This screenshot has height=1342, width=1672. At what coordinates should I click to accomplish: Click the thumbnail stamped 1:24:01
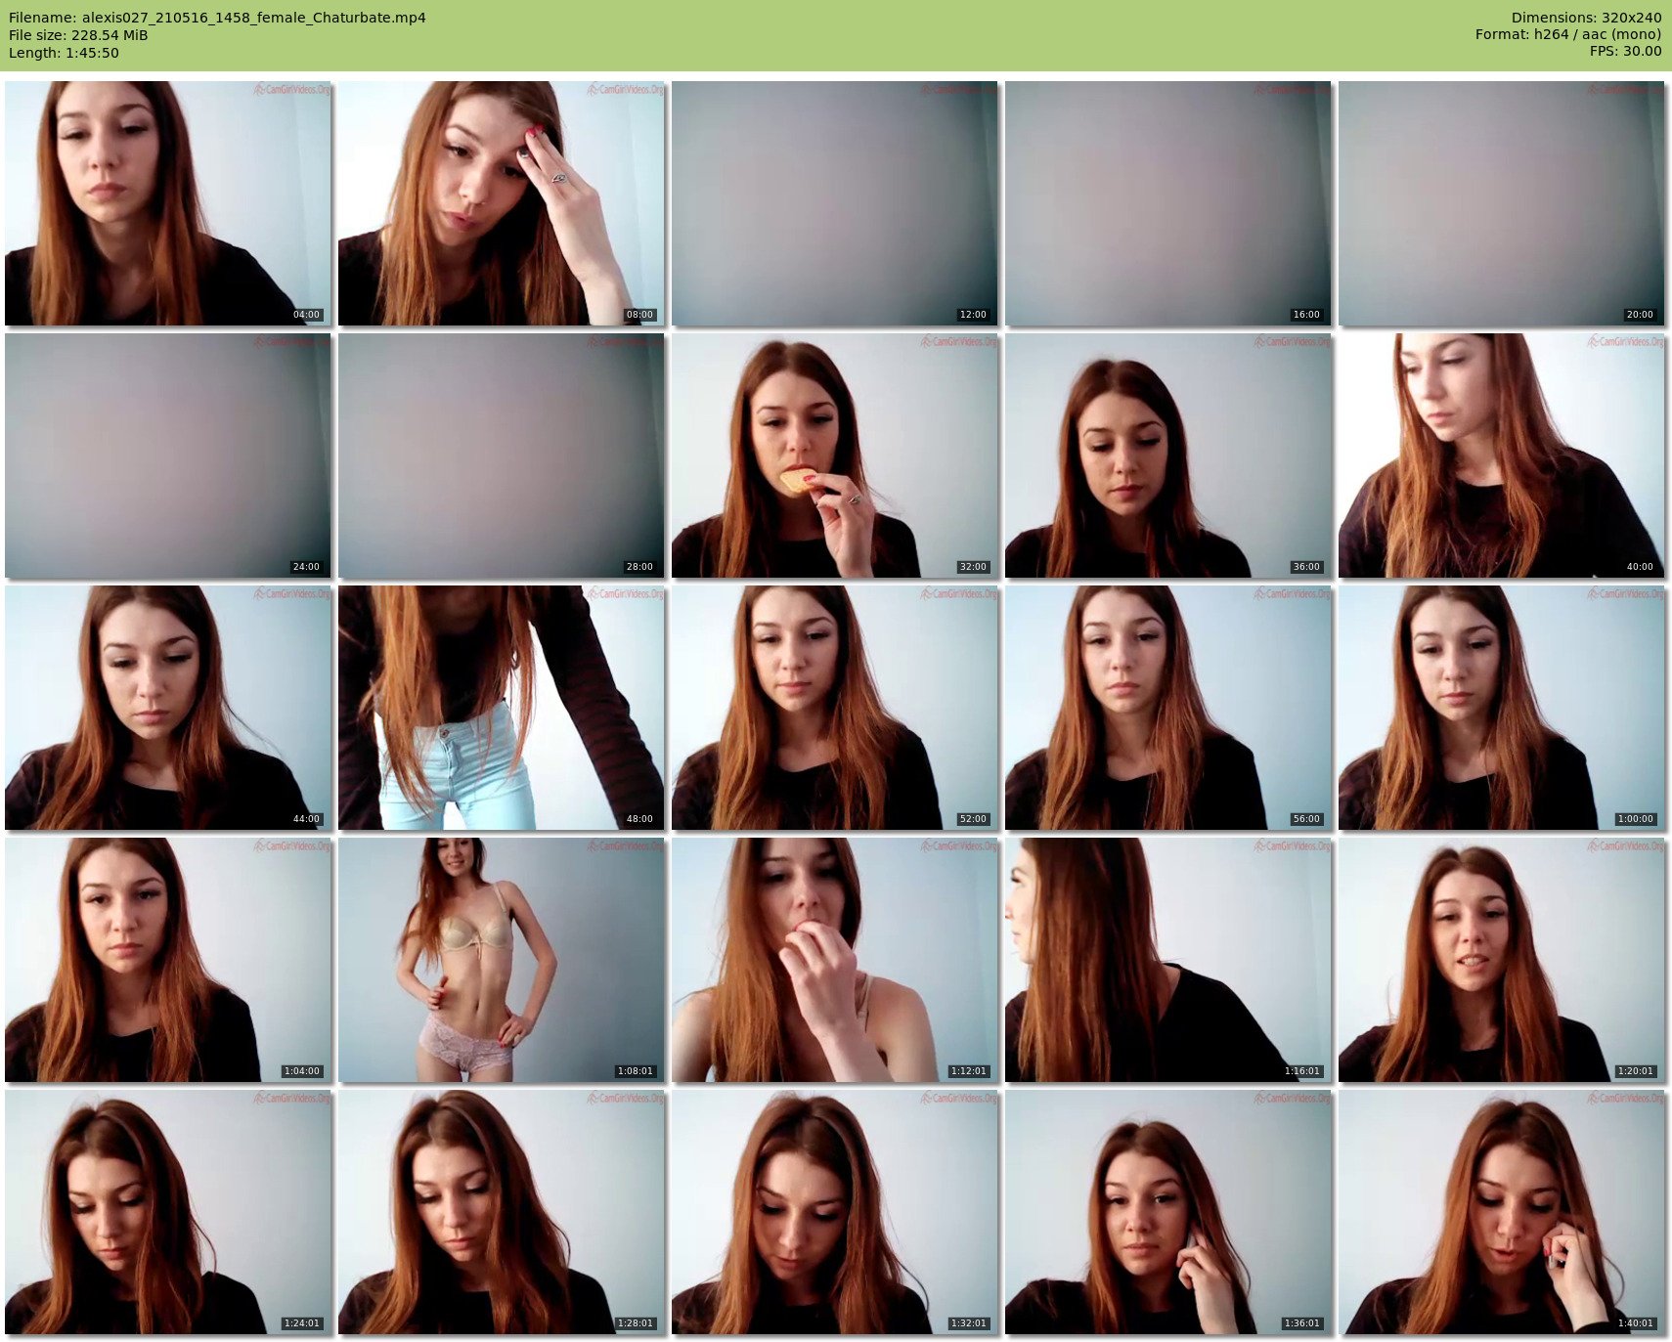(168, 1212)
